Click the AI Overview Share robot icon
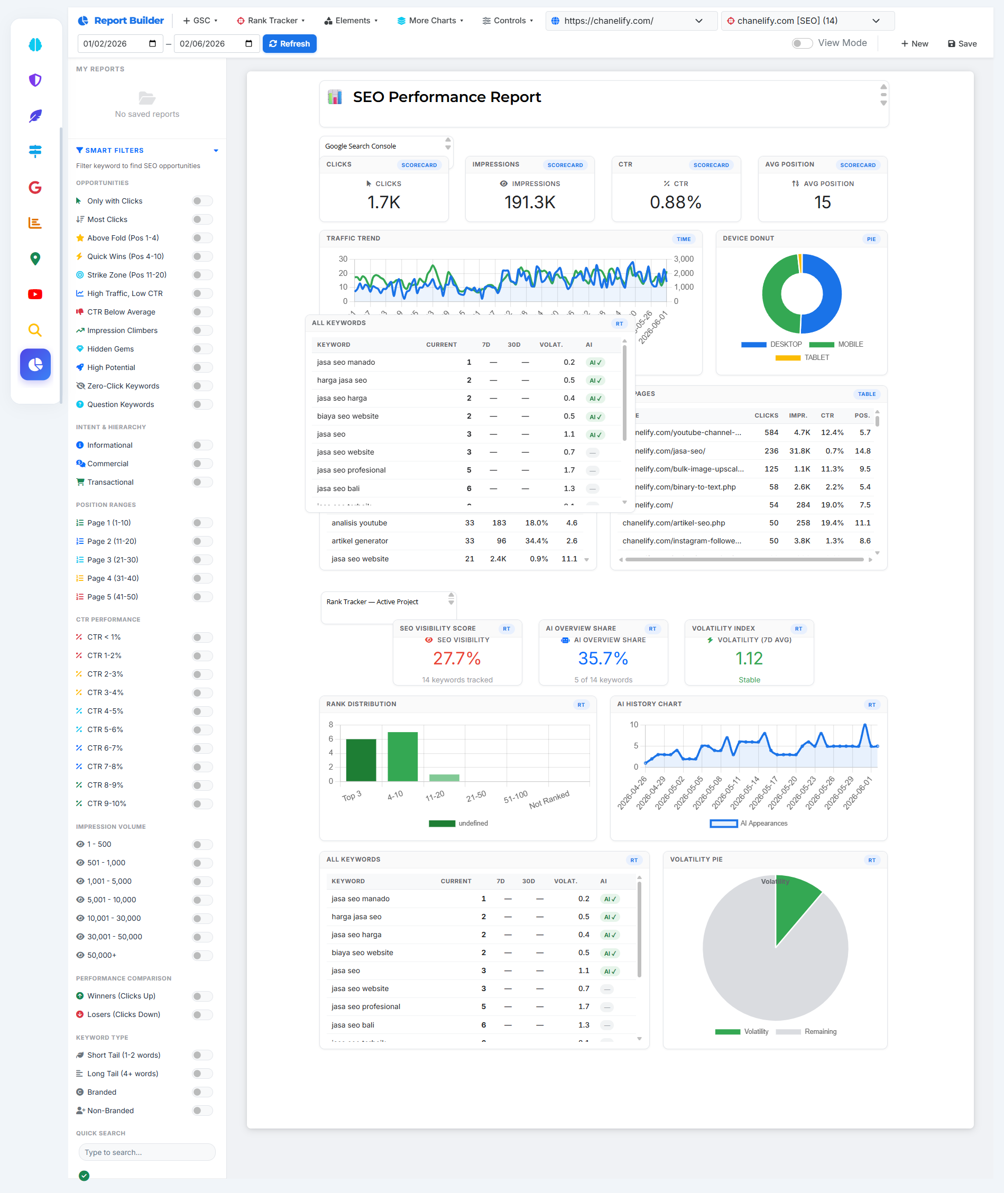Screen dimensions: 1004x1193 565,640
